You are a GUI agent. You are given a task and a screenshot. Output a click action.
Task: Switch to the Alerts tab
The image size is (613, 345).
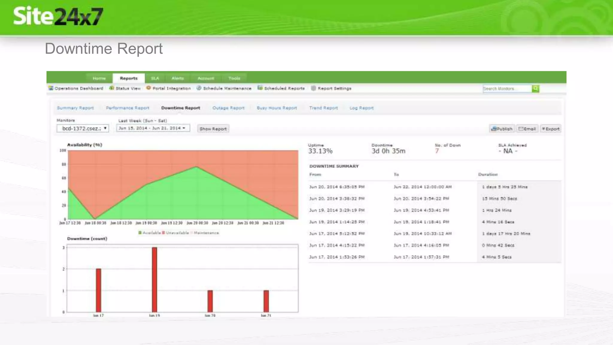[x=177, y=78]
